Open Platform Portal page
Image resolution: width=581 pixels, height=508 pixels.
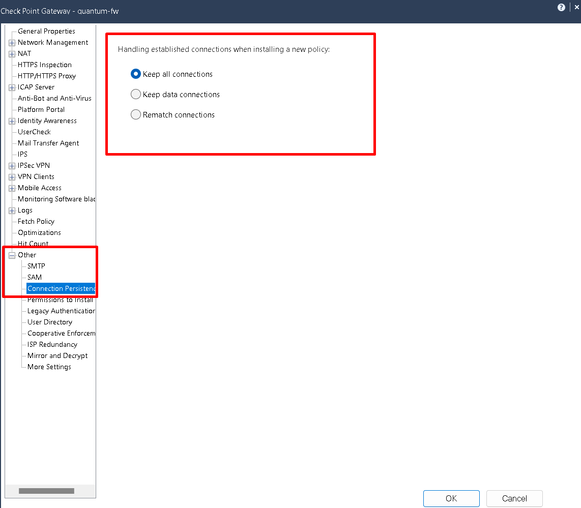pyautogui.click(x=41, y=110)
